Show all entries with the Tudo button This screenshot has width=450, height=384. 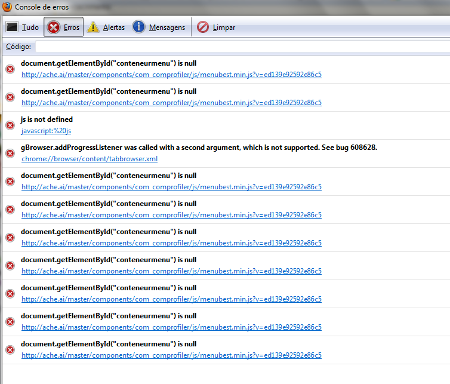tap(22, 27)
